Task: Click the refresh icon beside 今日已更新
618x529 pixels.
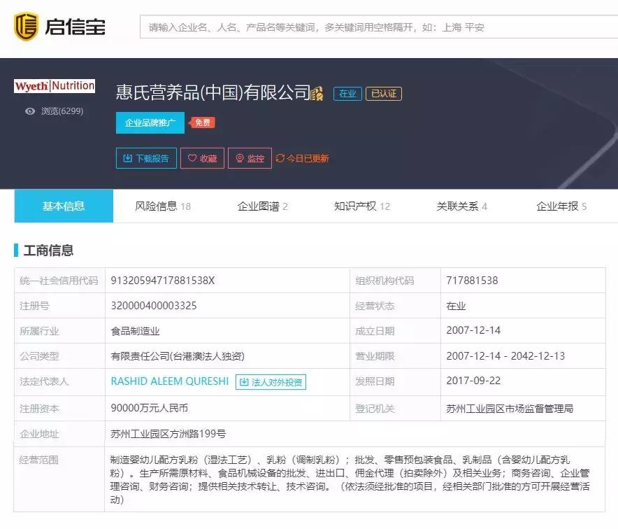Action: click(x=280, y=158)
